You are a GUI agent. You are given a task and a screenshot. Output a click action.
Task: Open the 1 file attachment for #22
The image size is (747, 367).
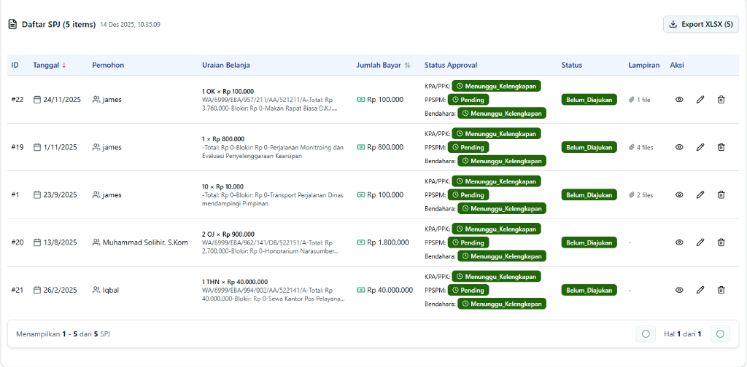(x=639, y=100)
